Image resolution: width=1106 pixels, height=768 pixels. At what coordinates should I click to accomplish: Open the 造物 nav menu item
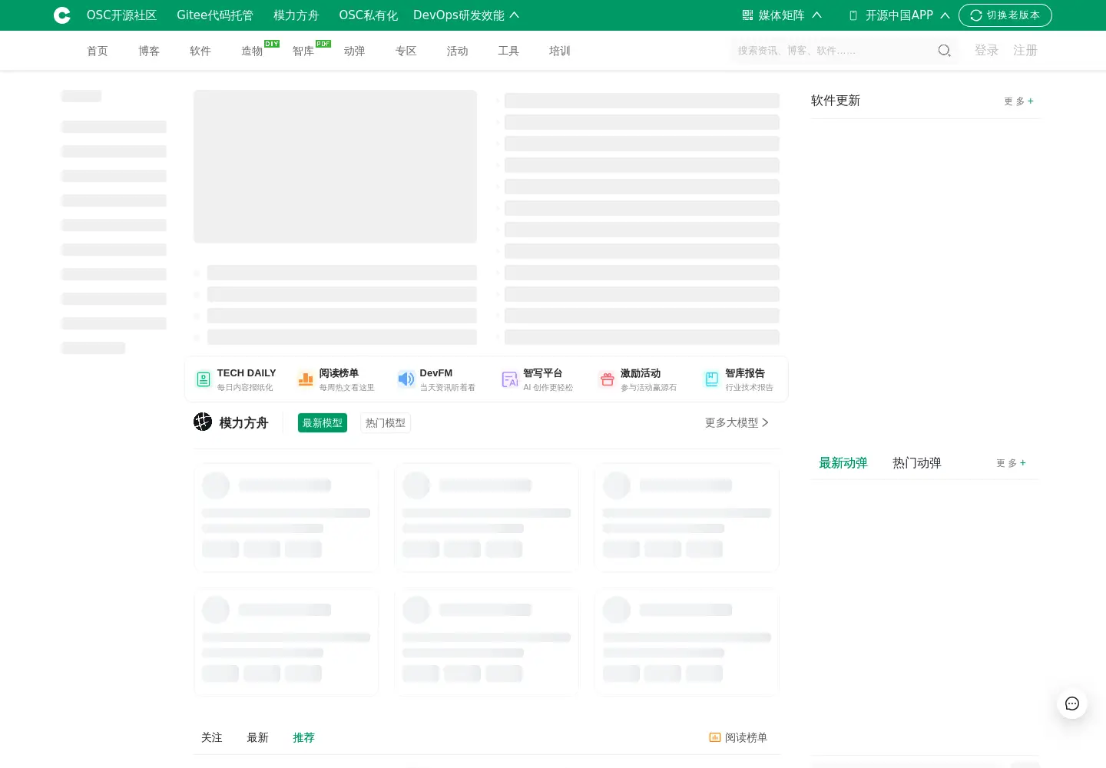(x=252, y=51)
